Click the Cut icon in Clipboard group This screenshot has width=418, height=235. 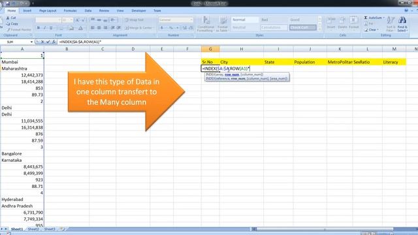[8, 18]
